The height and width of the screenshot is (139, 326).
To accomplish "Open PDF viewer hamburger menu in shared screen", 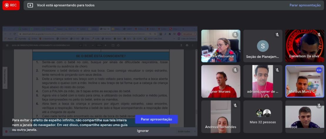I will pos(7,45).
